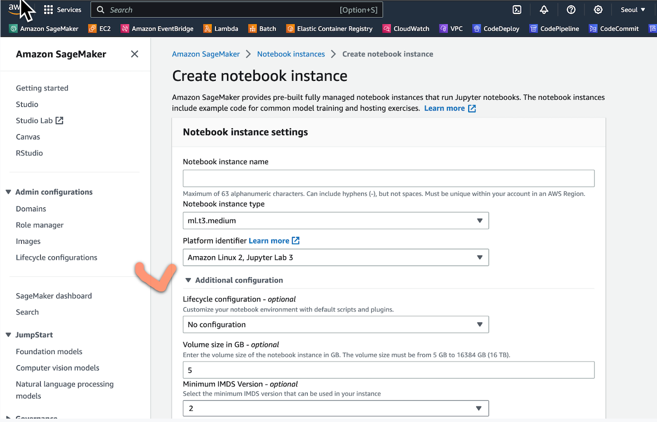Open Role manager in the sidebar

click(x=40, y=225)
